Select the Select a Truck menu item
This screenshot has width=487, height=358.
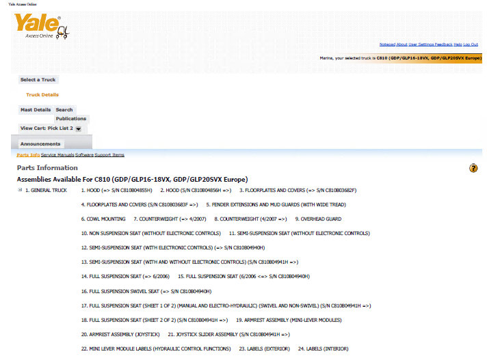38,80
